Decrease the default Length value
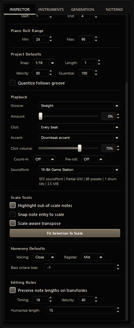This screenshot has height=328, width=134. pyautogui.click(x=99, y=64)
